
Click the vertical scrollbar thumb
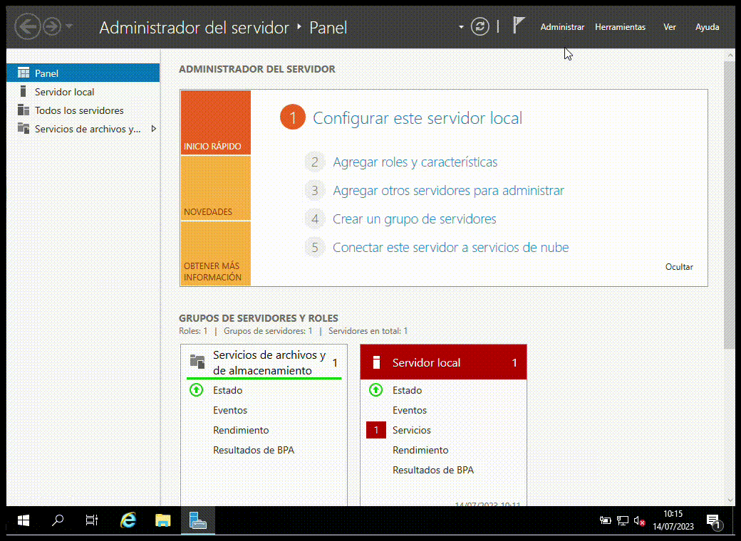click(x=730, y=204)
